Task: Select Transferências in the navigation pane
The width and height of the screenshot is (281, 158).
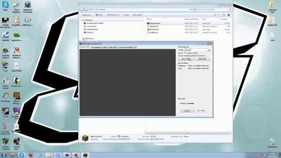Action: (x=91, y=29)
